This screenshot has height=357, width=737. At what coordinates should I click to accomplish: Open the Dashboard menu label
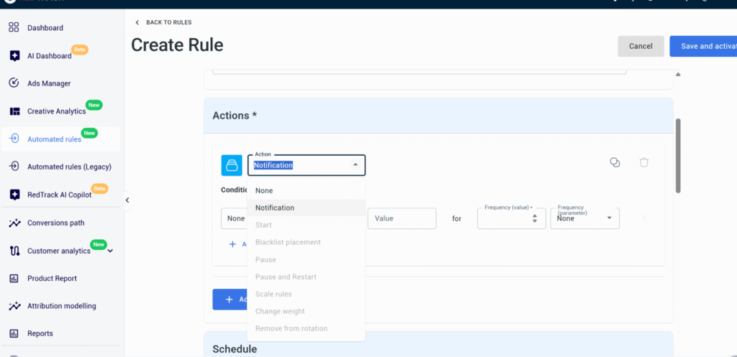pos(45,28)
